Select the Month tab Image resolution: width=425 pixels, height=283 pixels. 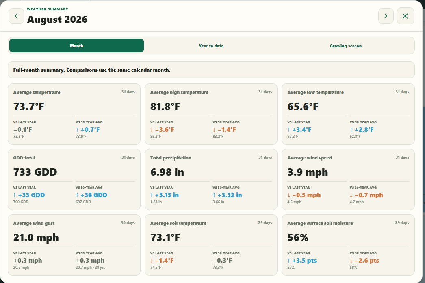click(x=76, y=46)
